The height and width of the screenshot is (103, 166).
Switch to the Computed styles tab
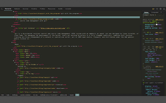click(155, 12)
